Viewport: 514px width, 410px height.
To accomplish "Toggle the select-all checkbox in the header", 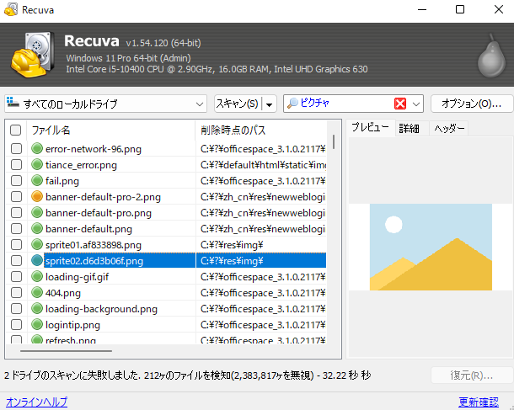I will click(16, 130).
